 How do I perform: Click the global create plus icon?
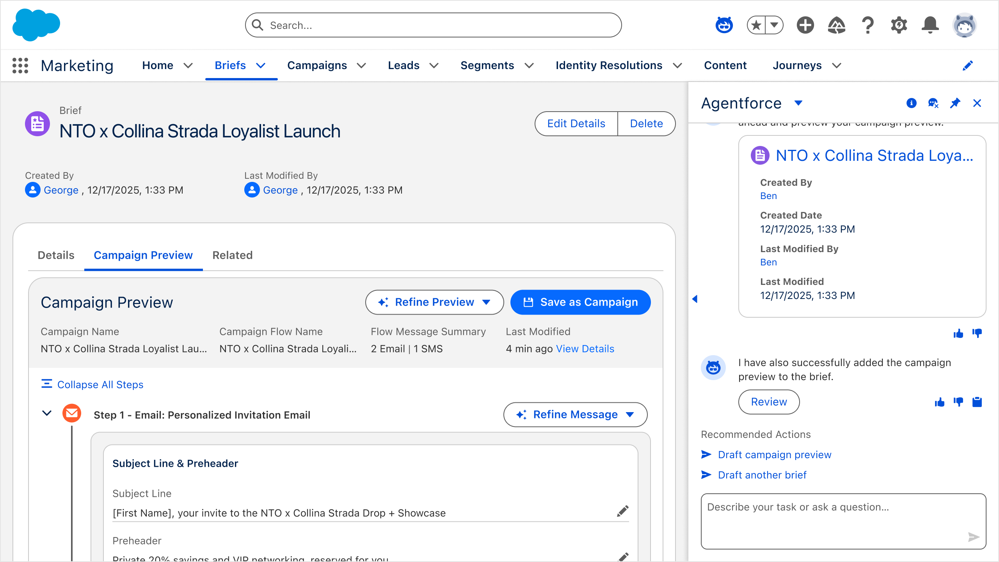(x=805, y=25)
